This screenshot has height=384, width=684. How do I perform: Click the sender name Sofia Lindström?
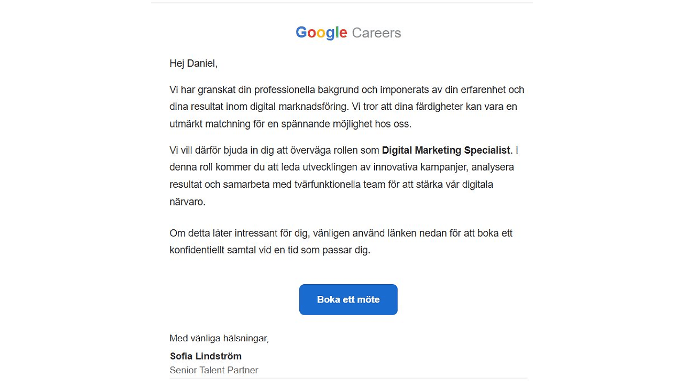tap(206, 356)
